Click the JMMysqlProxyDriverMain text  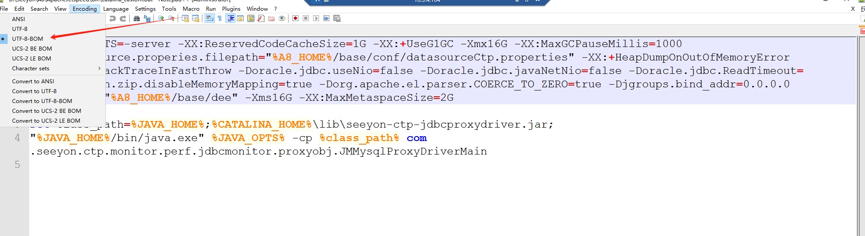(x=413, y=151)
